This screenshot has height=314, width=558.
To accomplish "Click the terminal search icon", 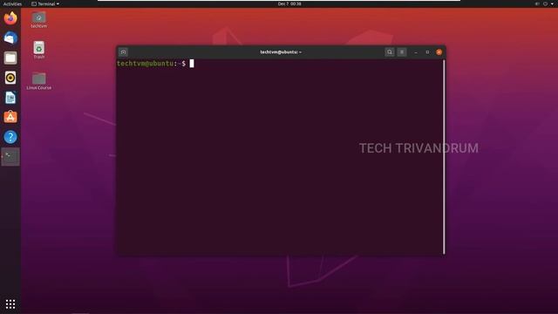I will [390, 52].
